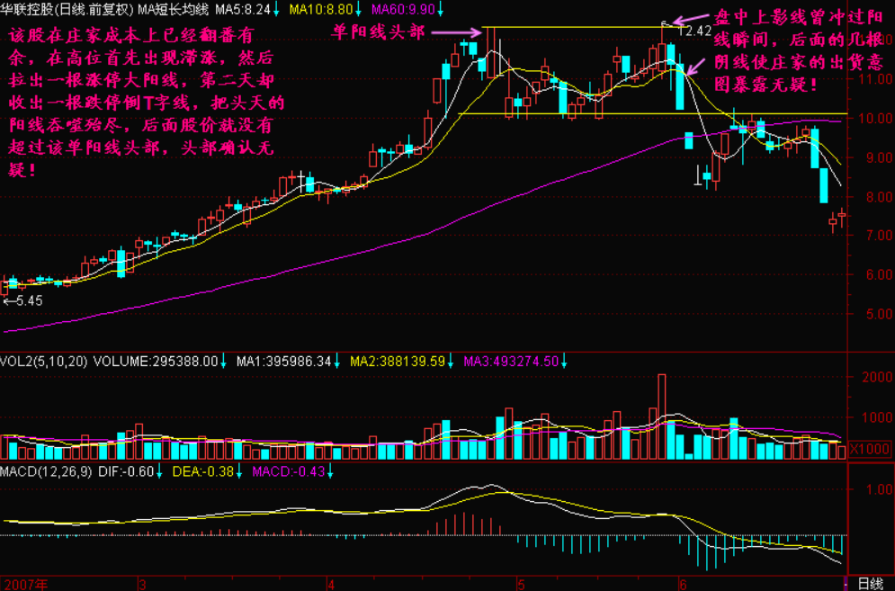
Task: Click the cyan down arrow after MA5:8.24
Action: pos(274,8)
